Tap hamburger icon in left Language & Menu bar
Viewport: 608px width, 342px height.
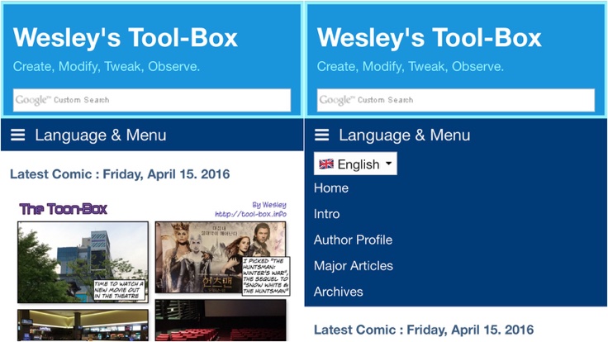pyautogui.click(x=18, y=135)
